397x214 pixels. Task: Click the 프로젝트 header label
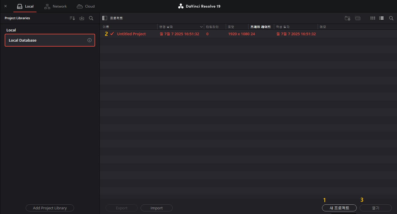[116, 18]
